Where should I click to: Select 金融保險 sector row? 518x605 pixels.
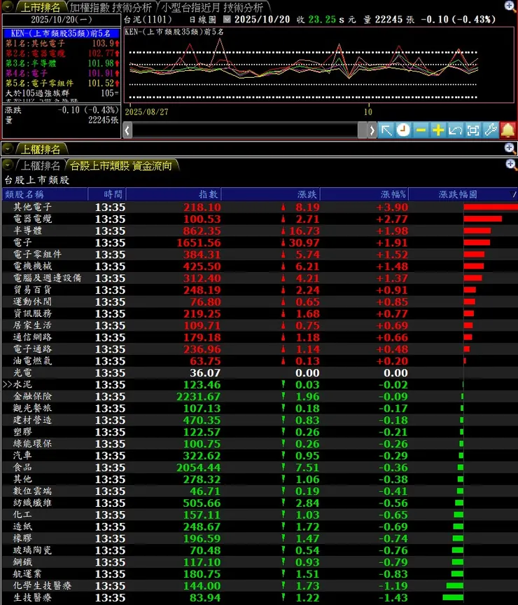pyautogui.click(x=260, y=396)
